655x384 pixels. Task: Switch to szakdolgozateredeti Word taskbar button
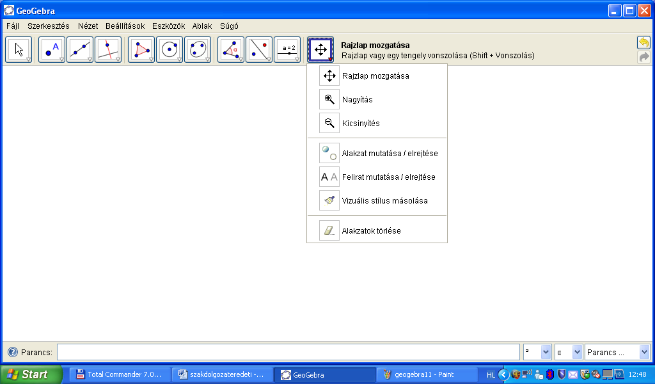[x=222, y=374]
